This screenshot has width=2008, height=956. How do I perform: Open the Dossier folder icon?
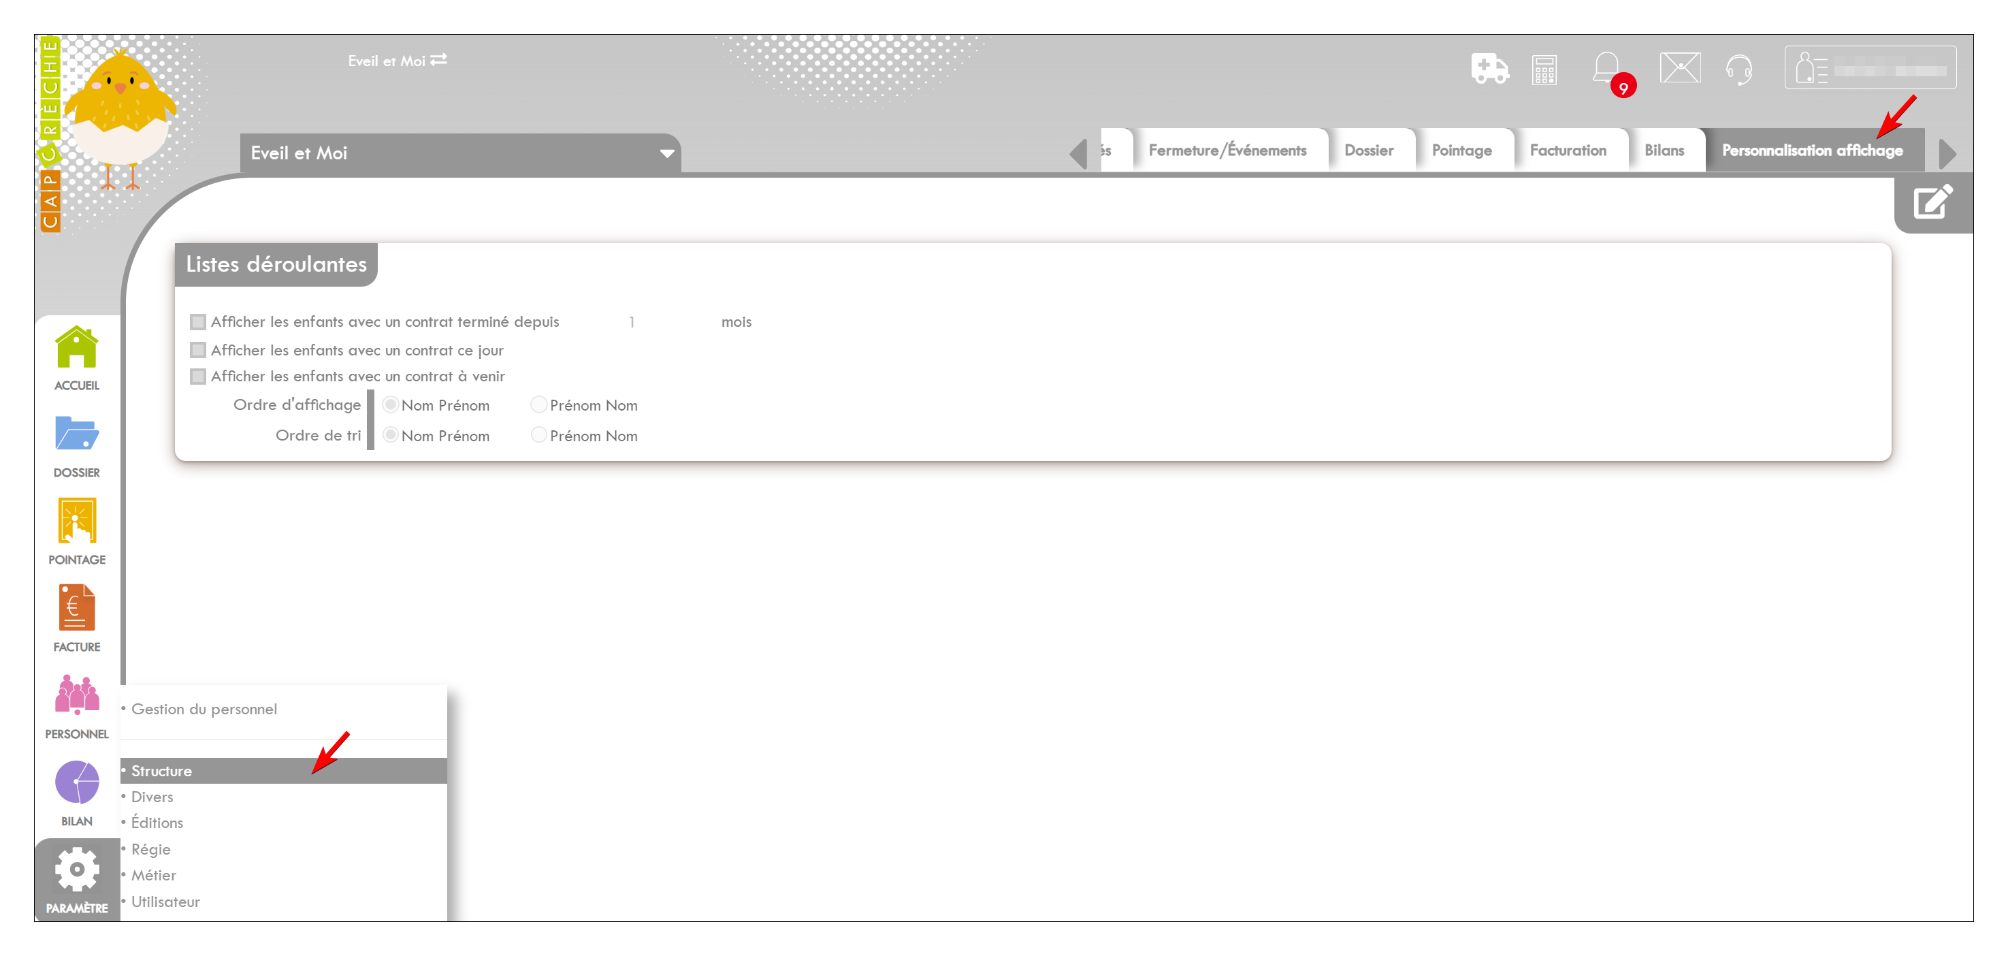point(76,434)
